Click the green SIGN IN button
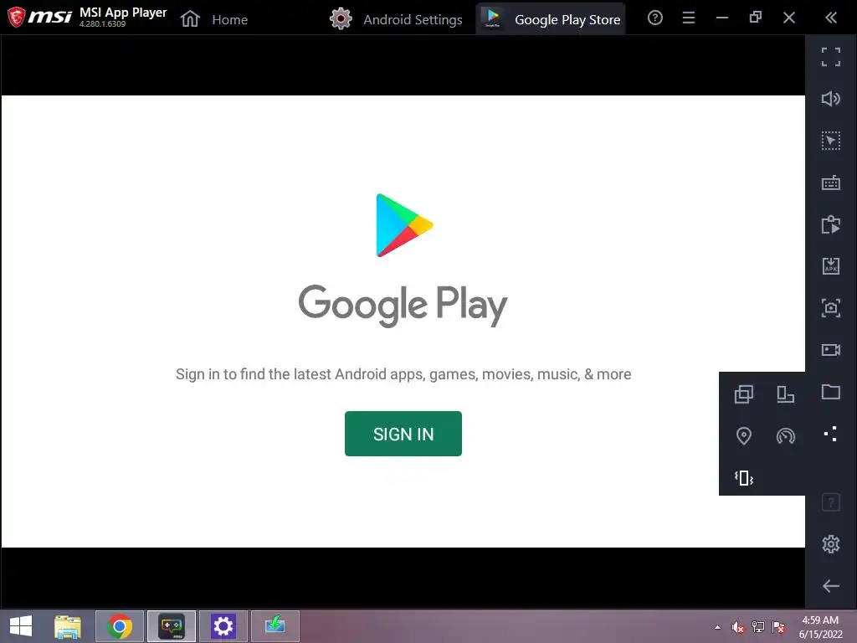This screenshot has height=643, width=857. 403,434
